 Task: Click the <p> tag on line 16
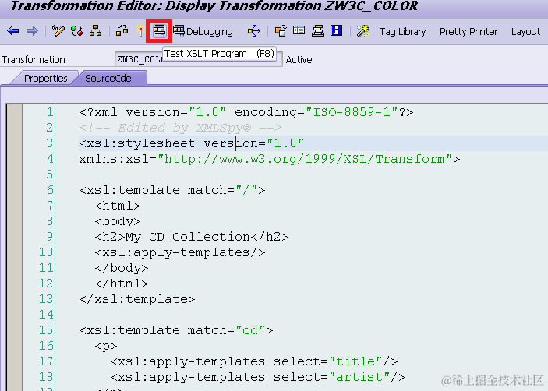(x=106, y=346)
